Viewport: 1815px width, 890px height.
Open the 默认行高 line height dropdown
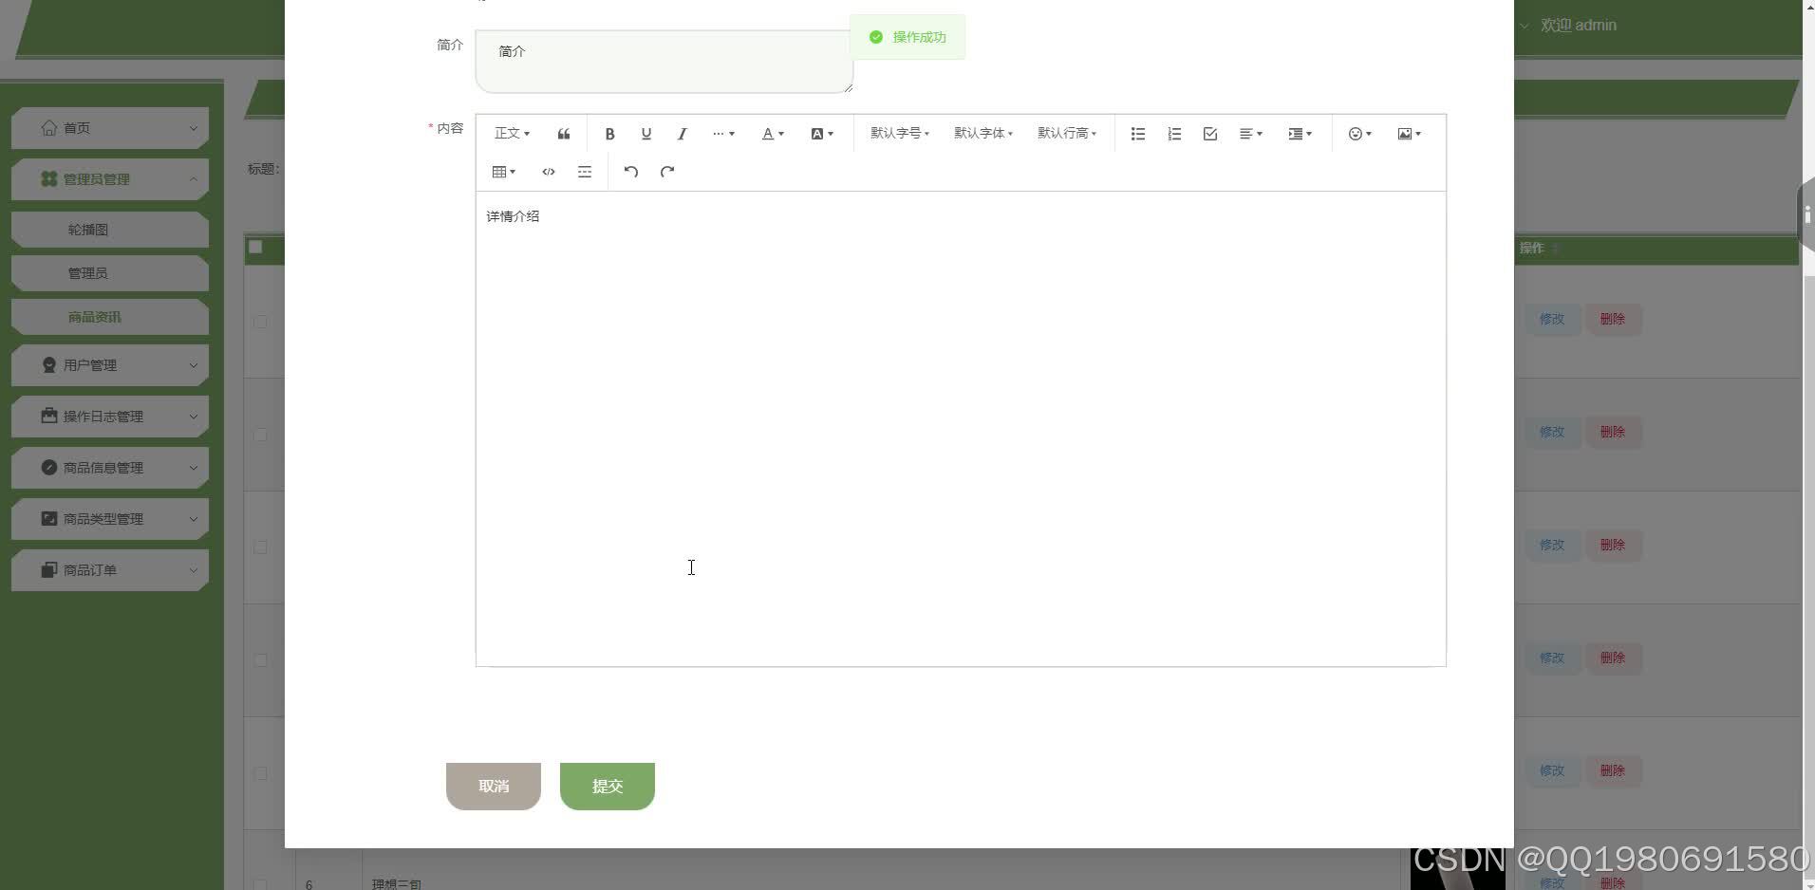[1067, 134]
